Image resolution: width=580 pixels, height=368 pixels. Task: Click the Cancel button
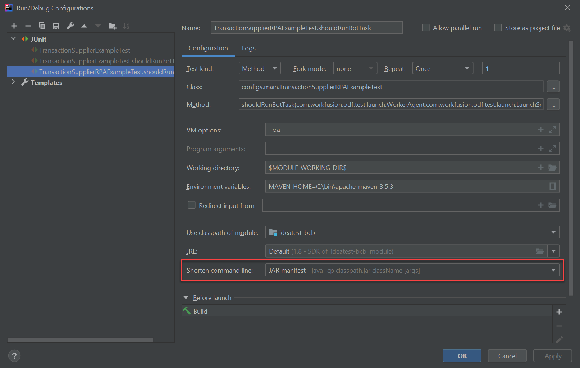507,356
